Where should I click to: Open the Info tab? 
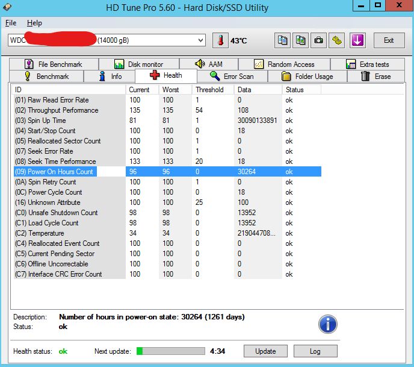tap(110, 77)
